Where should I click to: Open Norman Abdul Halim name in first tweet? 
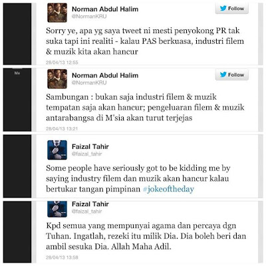105,9
